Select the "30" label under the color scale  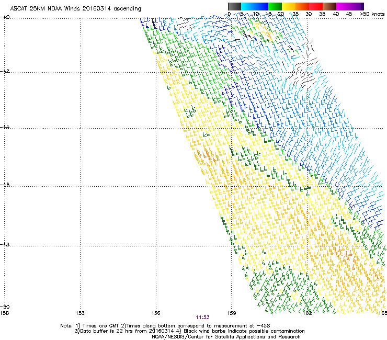point(309,14)
